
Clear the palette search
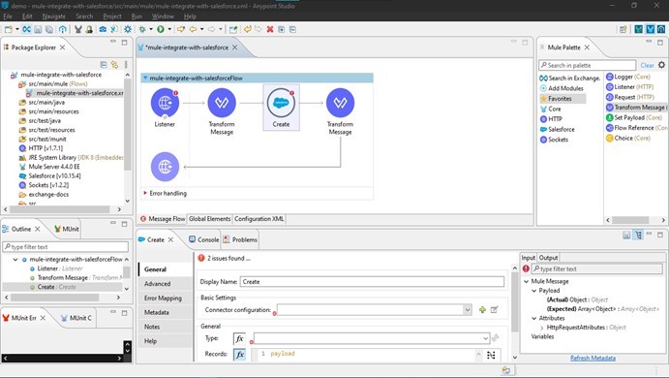[647, 65]
